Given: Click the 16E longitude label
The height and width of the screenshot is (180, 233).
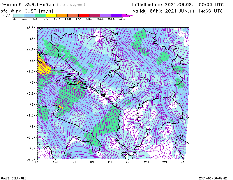Looking at the screenshot, I should (56, 162).
